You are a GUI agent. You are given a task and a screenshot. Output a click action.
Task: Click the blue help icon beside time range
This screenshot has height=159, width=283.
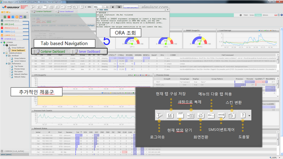[x=281, y=15]
